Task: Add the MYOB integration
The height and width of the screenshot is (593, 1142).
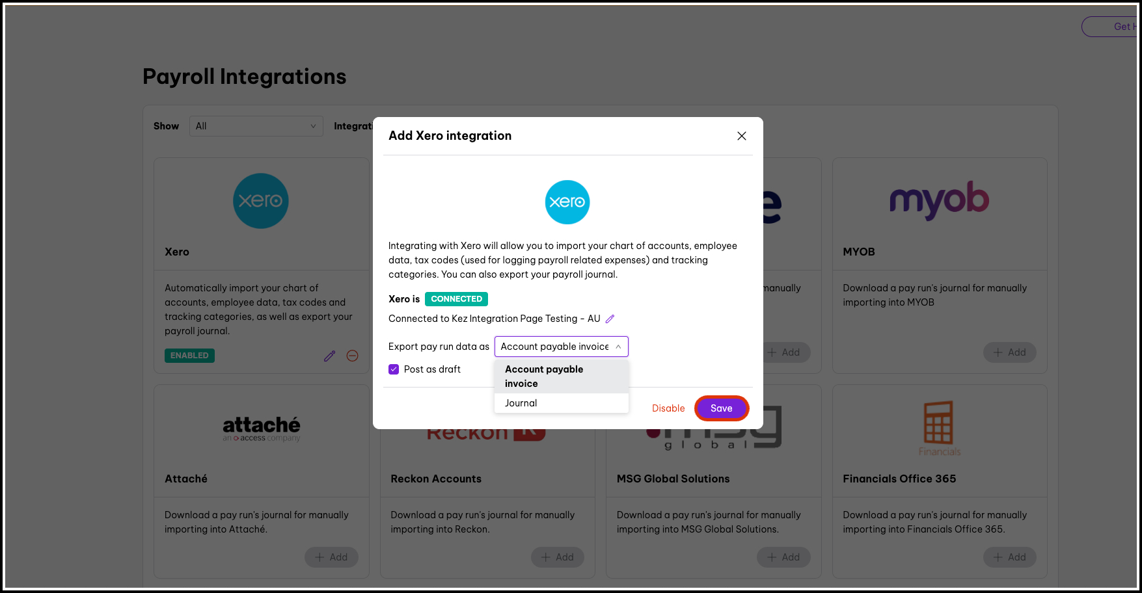Action: click(x=1009, y=352)
